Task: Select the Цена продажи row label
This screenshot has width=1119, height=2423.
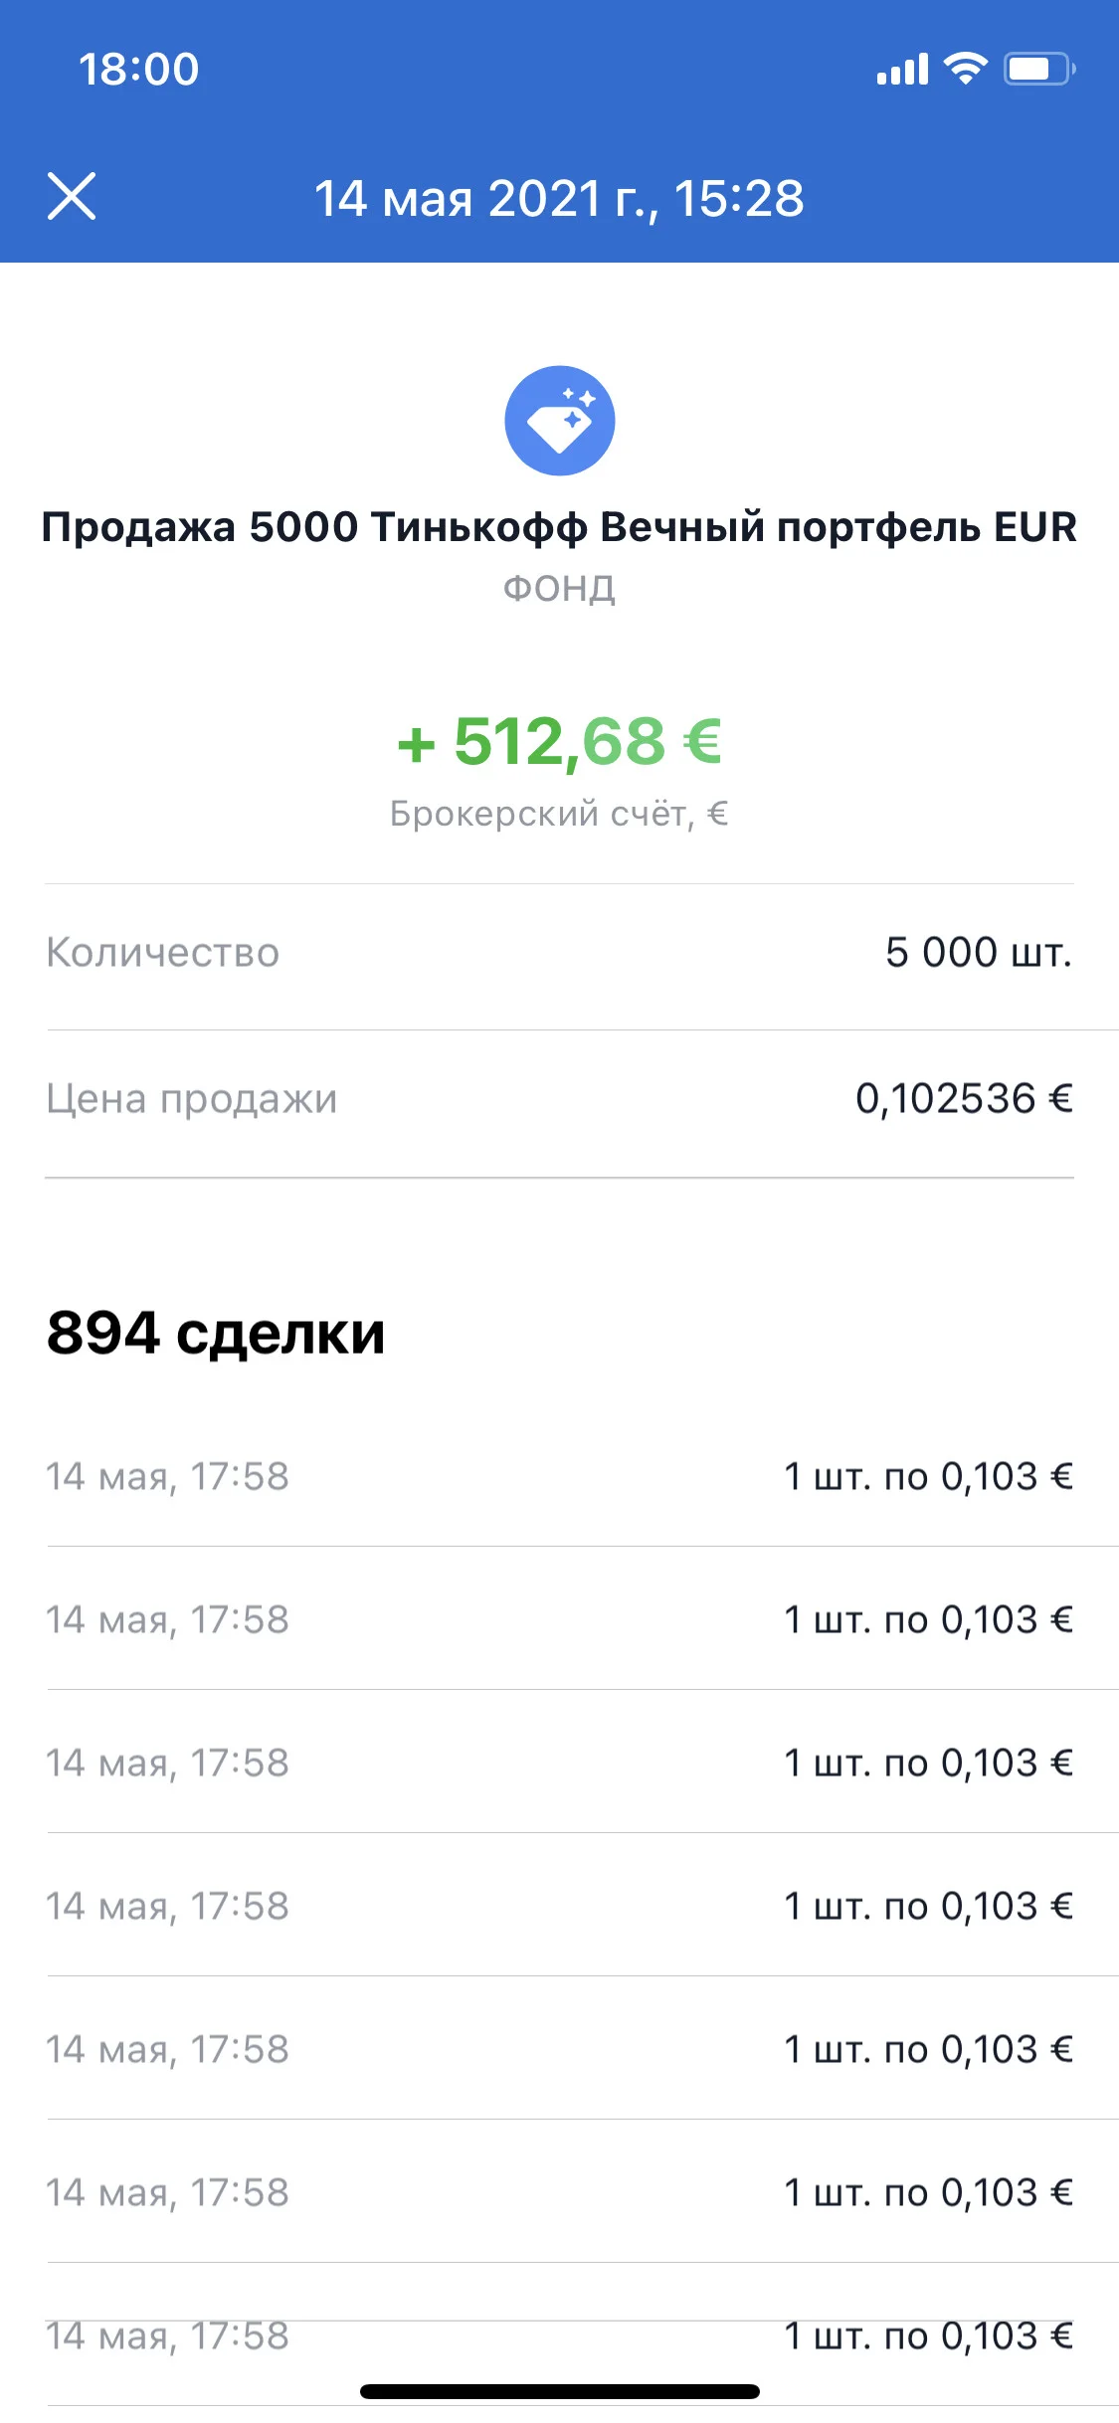Action: 192,1099
